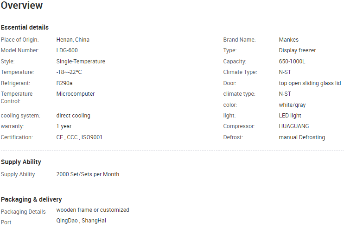Image resolution: width=344 pixels, height=228 pixels.
Task: Select the R290a refrigerant value
Action: click(x=64, y=83)
